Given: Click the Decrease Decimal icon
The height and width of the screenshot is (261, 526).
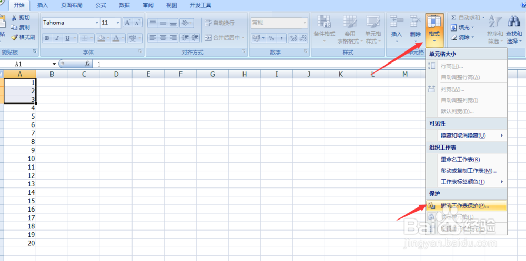Looking at the screenshot, I should pyautogui.click(x=304, y=38).
